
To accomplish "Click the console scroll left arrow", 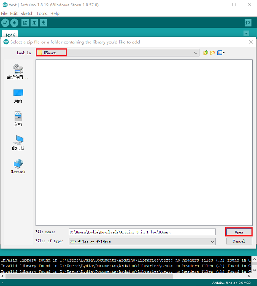I will (3, 276).
